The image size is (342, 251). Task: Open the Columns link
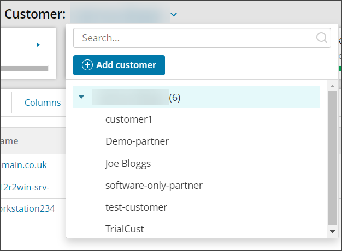pos(43,103)
